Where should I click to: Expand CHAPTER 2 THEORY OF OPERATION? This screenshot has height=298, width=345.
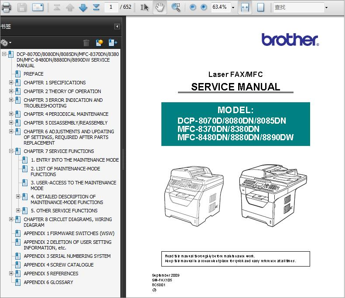[11, 91]
